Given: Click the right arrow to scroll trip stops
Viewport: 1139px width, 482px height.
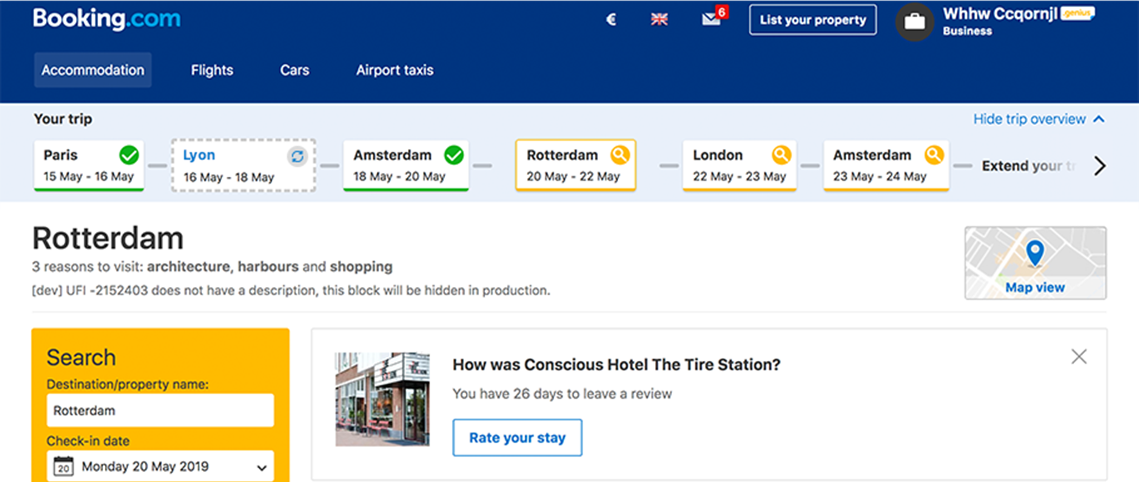Looking at the screenshot, I should (1099, 166).
